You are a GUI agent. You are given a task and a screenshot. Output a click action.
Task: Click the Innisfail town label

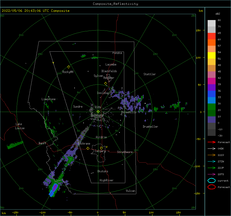[104, 93]
